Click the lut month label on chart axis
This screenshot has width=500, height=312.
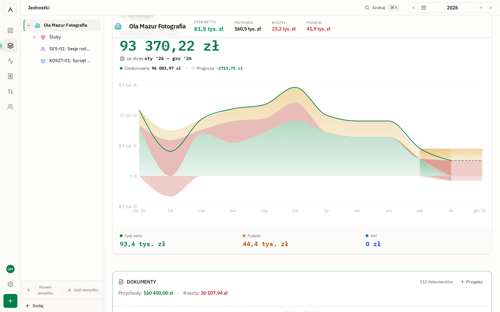[x=171, y=211]
